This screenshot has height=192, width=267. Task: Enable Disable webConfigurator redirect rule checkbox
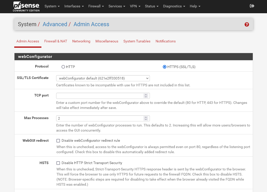coord(58,140)
